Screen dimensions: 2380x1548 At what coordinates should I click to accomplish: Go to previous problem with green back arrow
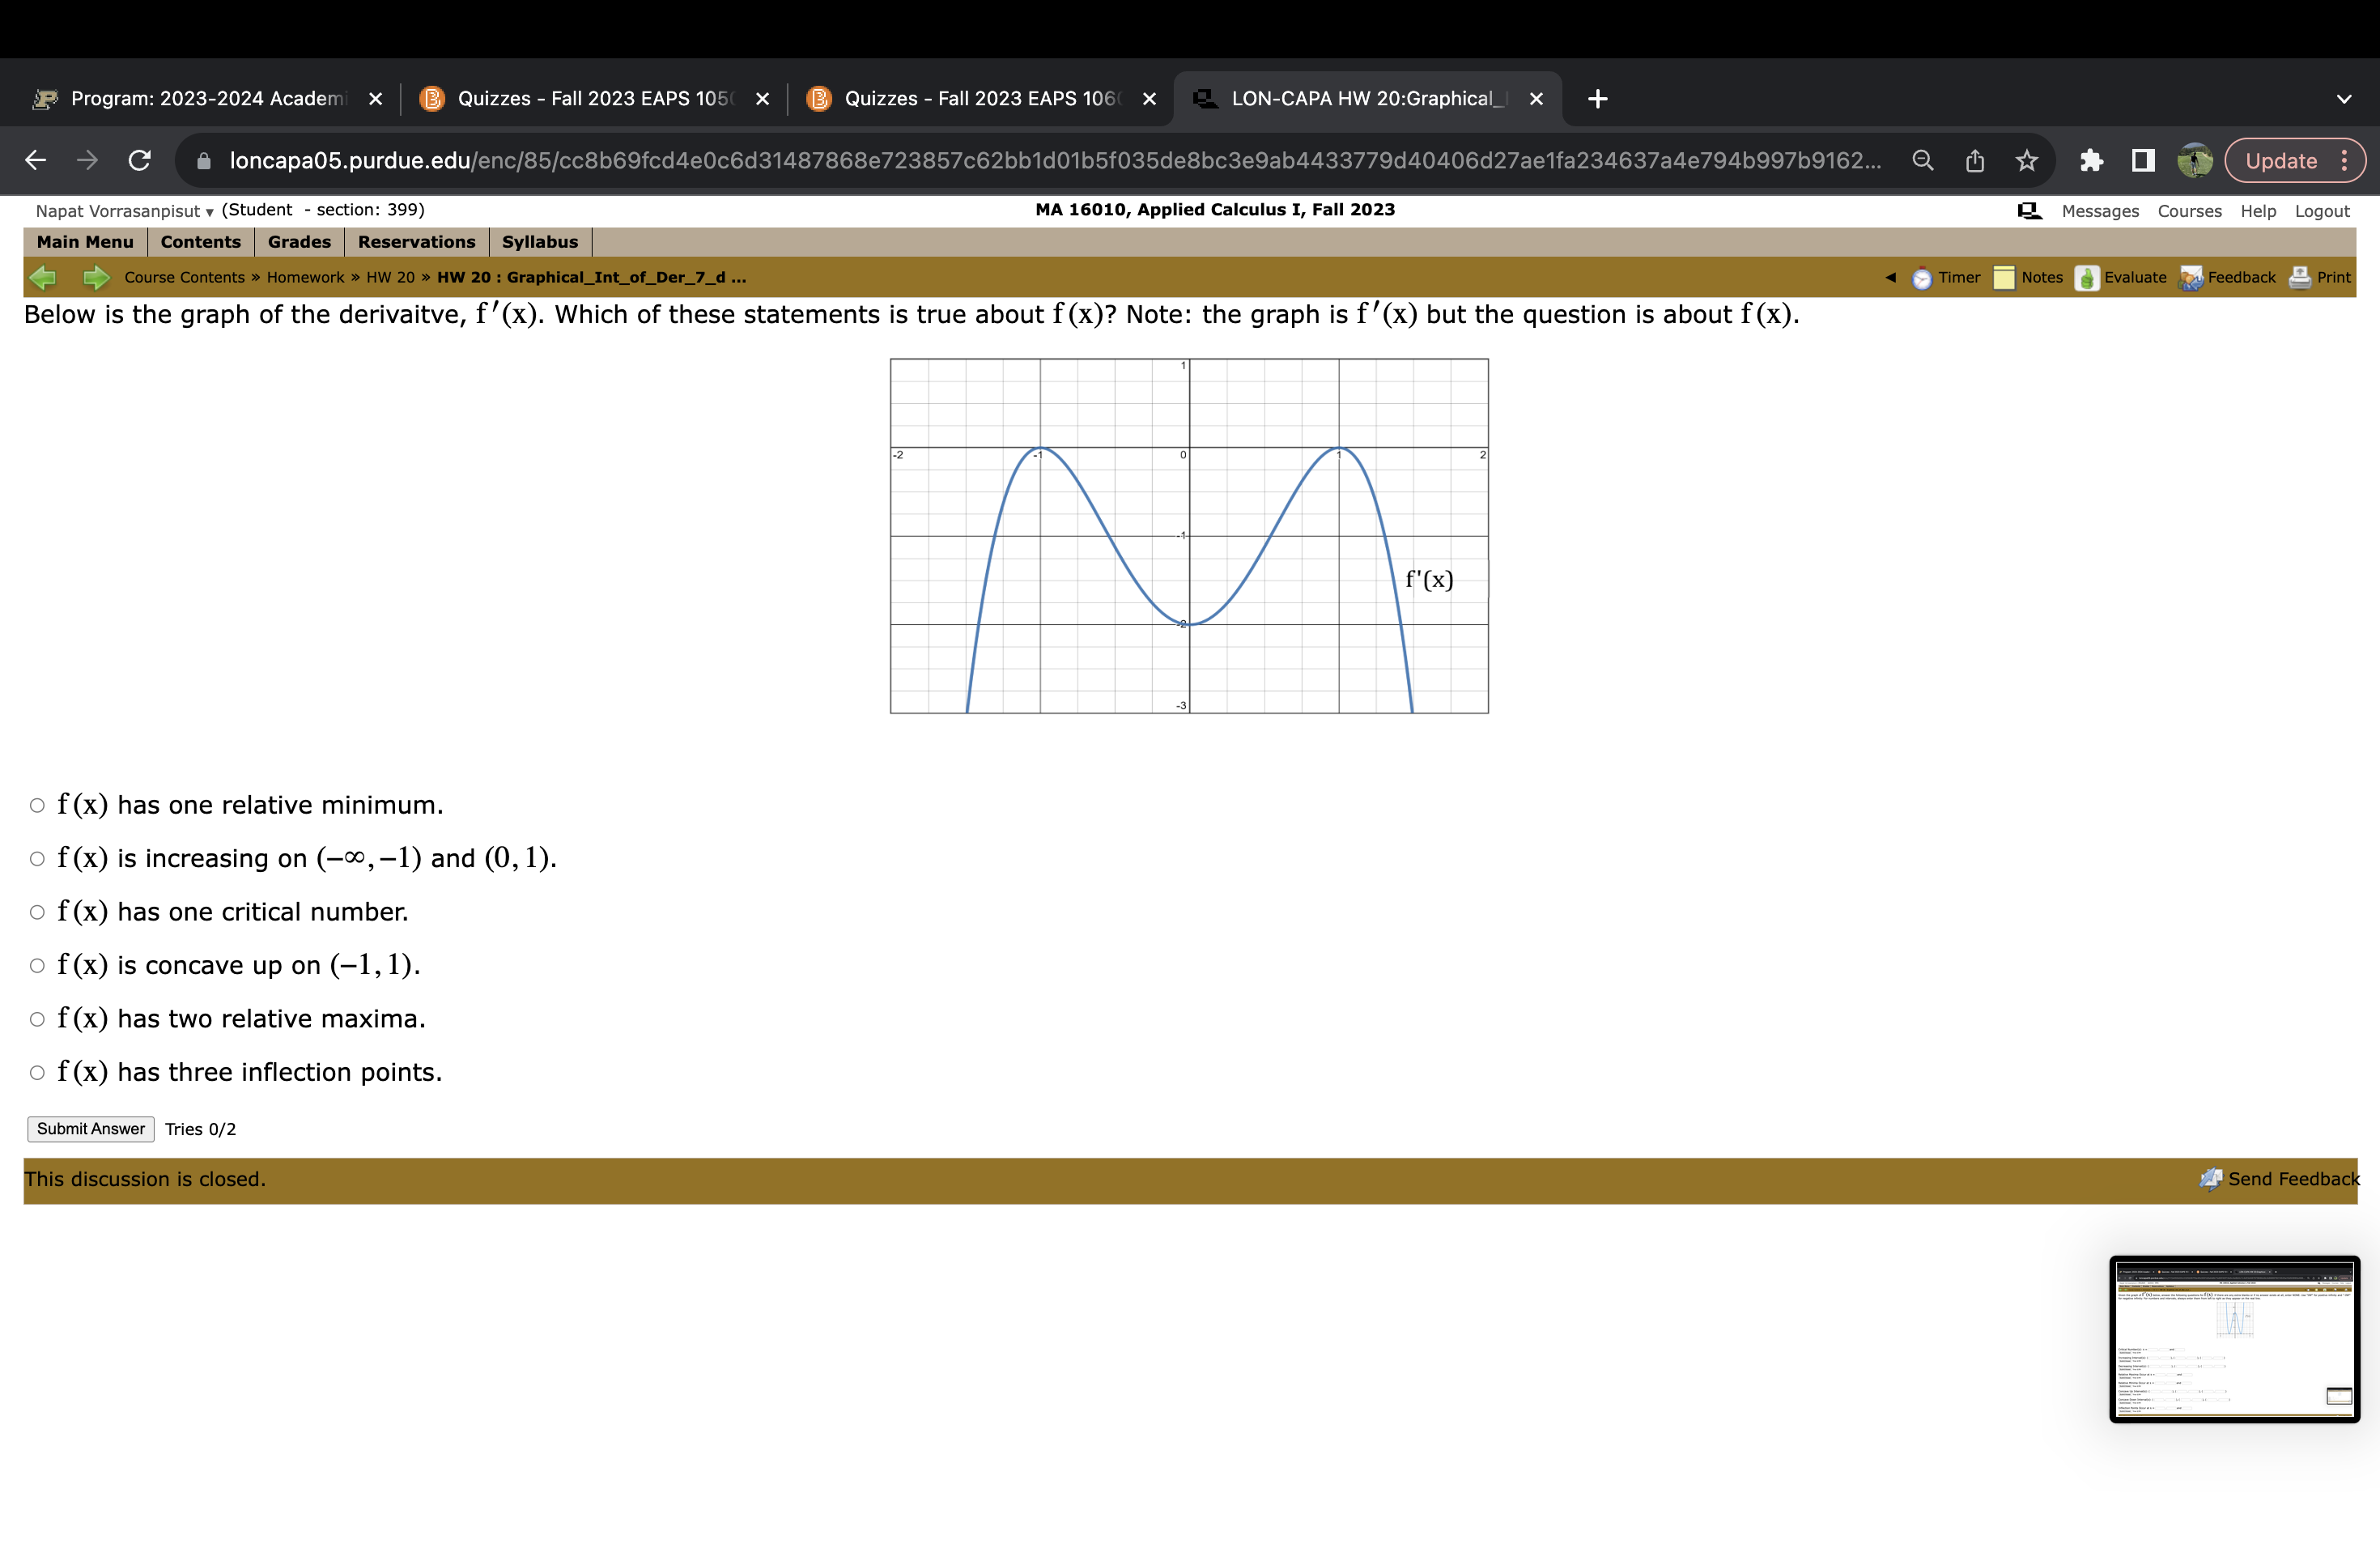tap(42, 277)
